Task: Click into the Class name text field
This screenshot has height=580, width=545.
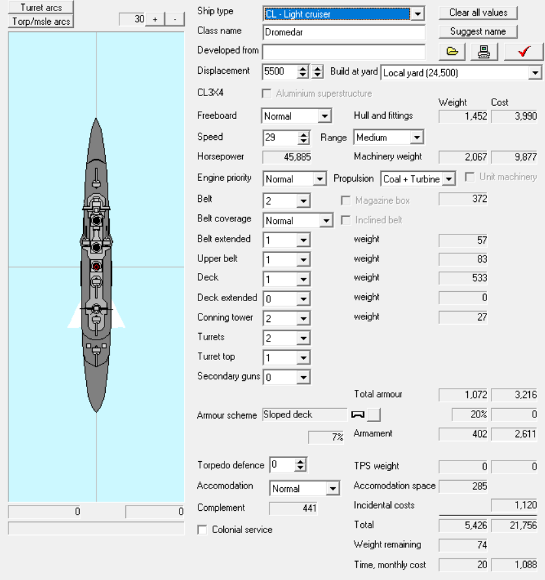Action: click(x=344, y=32)
